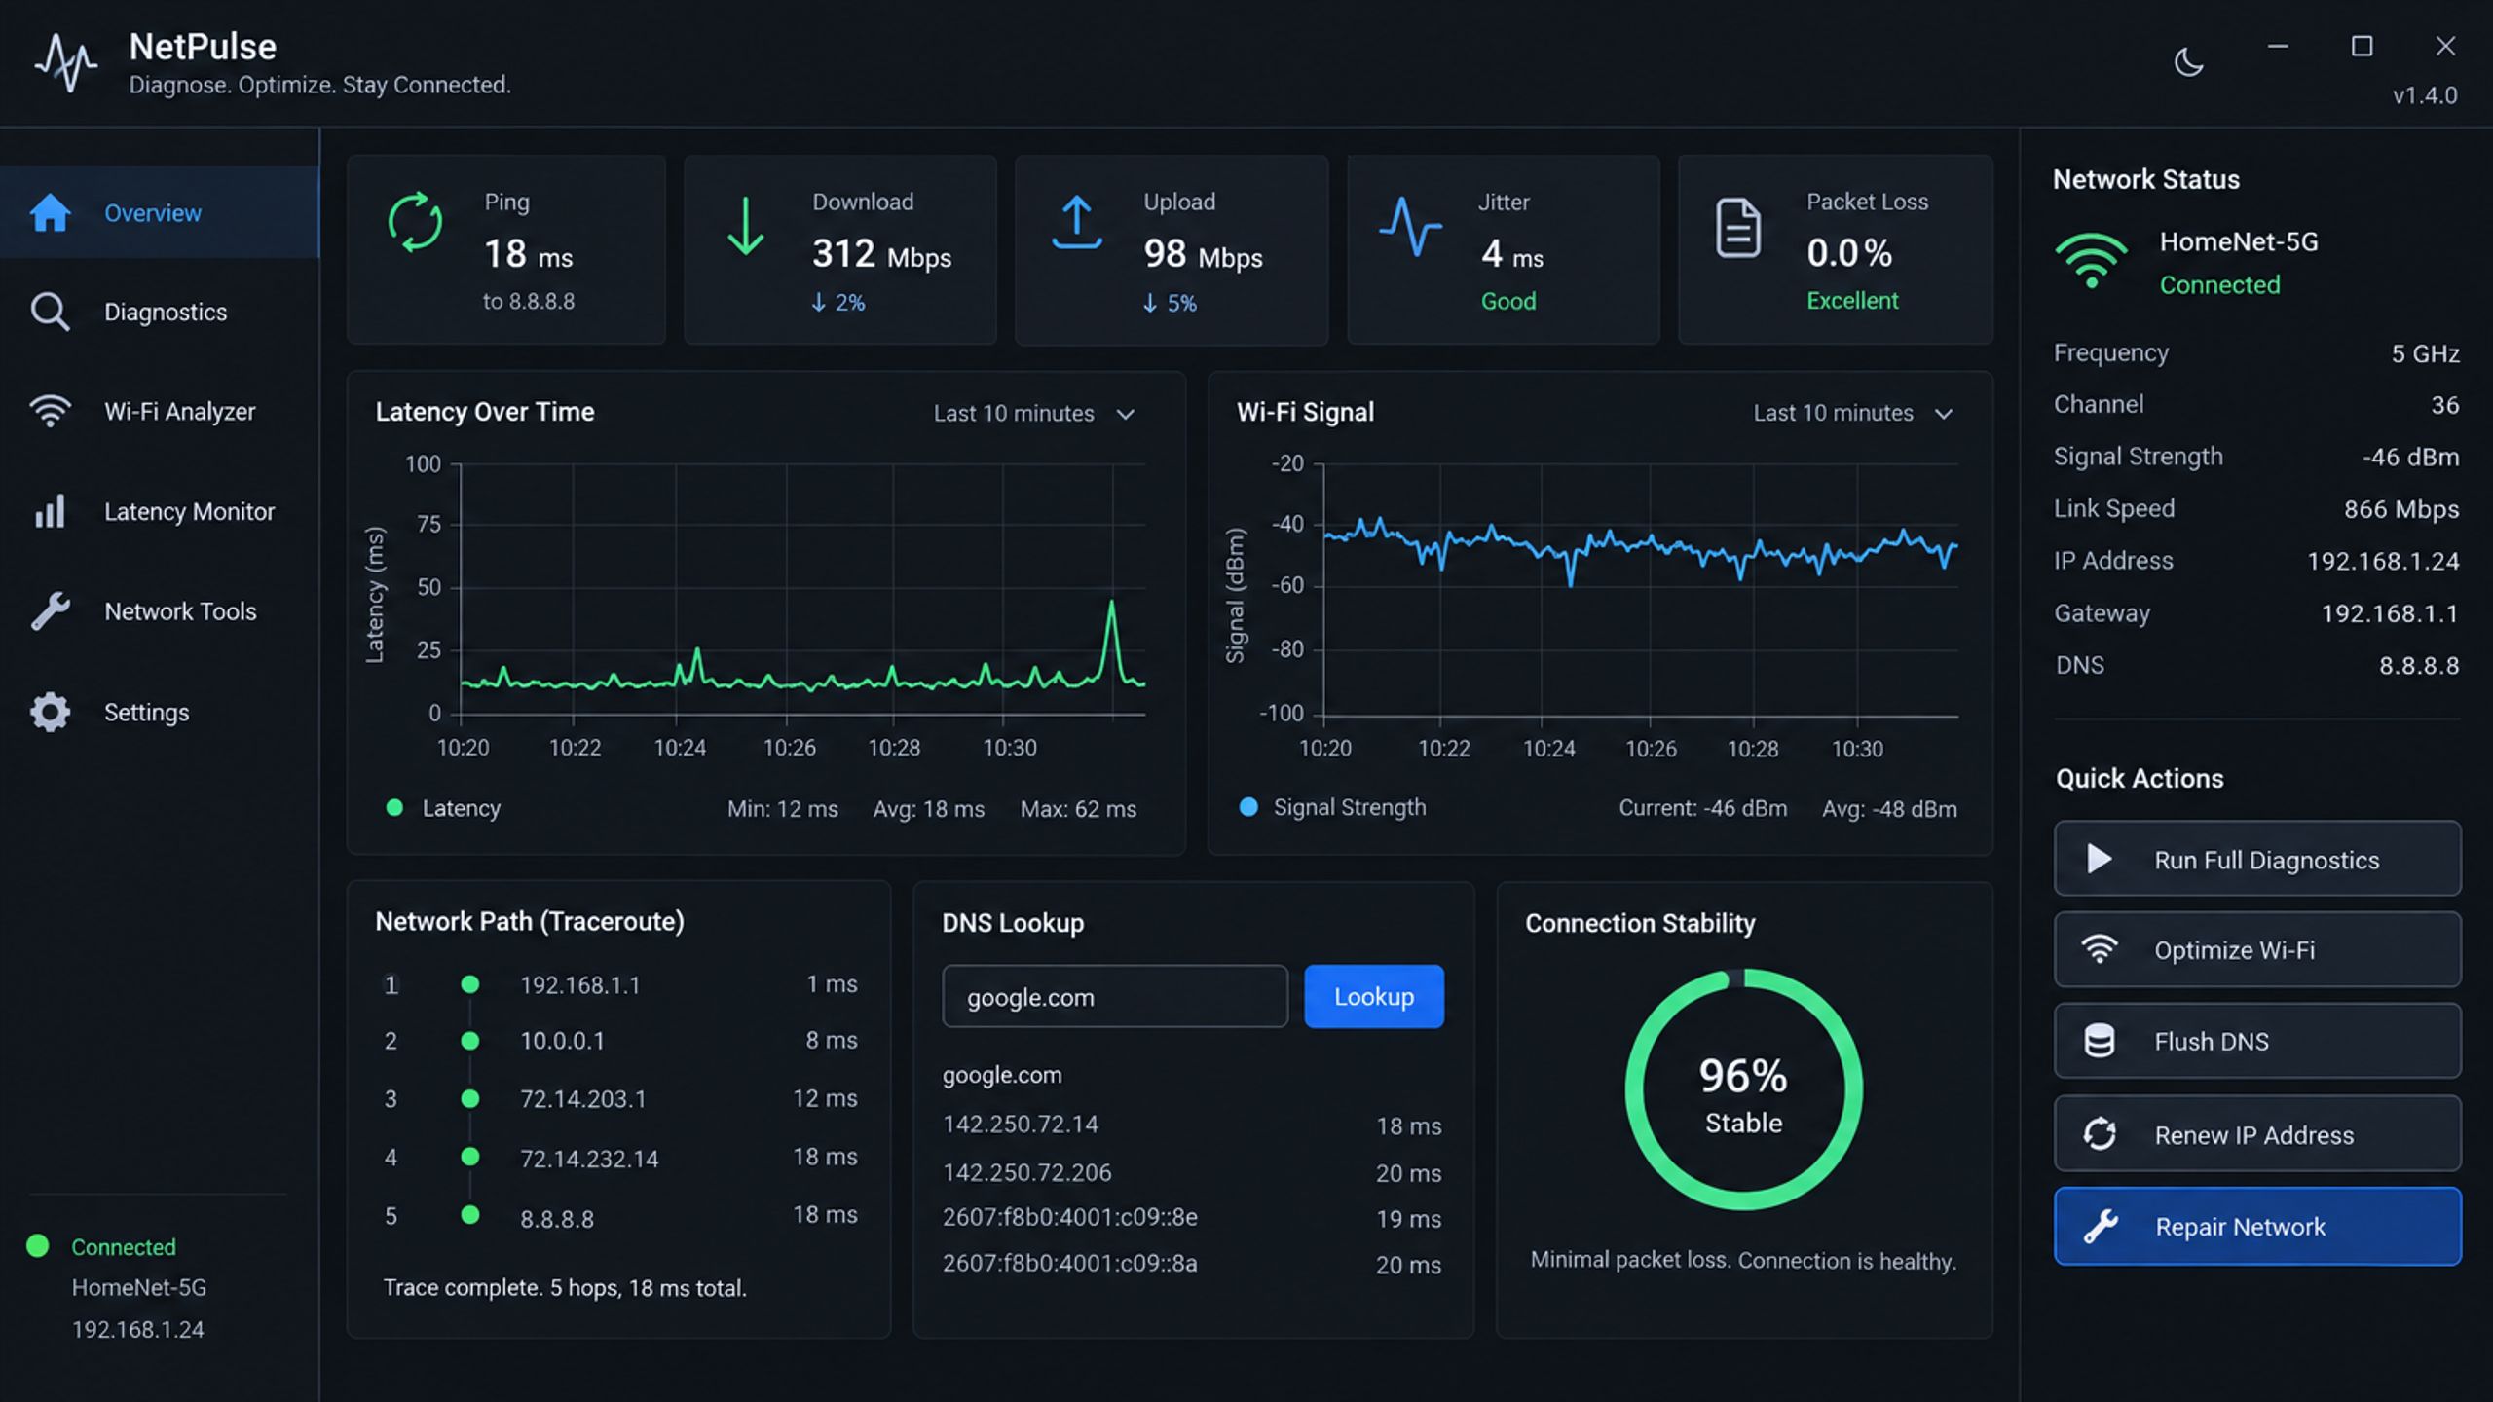Open Latency Over Time range dropdown
The height and width of the screenshot is (1402, 2493).
[1035, 413]
